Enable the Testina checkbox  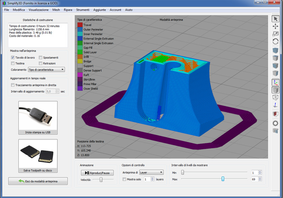[x=13, y=63]
